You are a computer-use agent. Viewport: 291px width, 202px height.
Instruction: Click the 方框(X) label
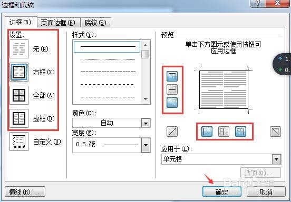pyautogui.click(x=44, y=72)
